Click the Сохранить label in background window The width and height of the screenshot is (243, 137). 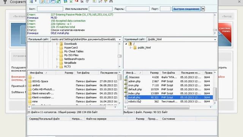pos(18,2)
